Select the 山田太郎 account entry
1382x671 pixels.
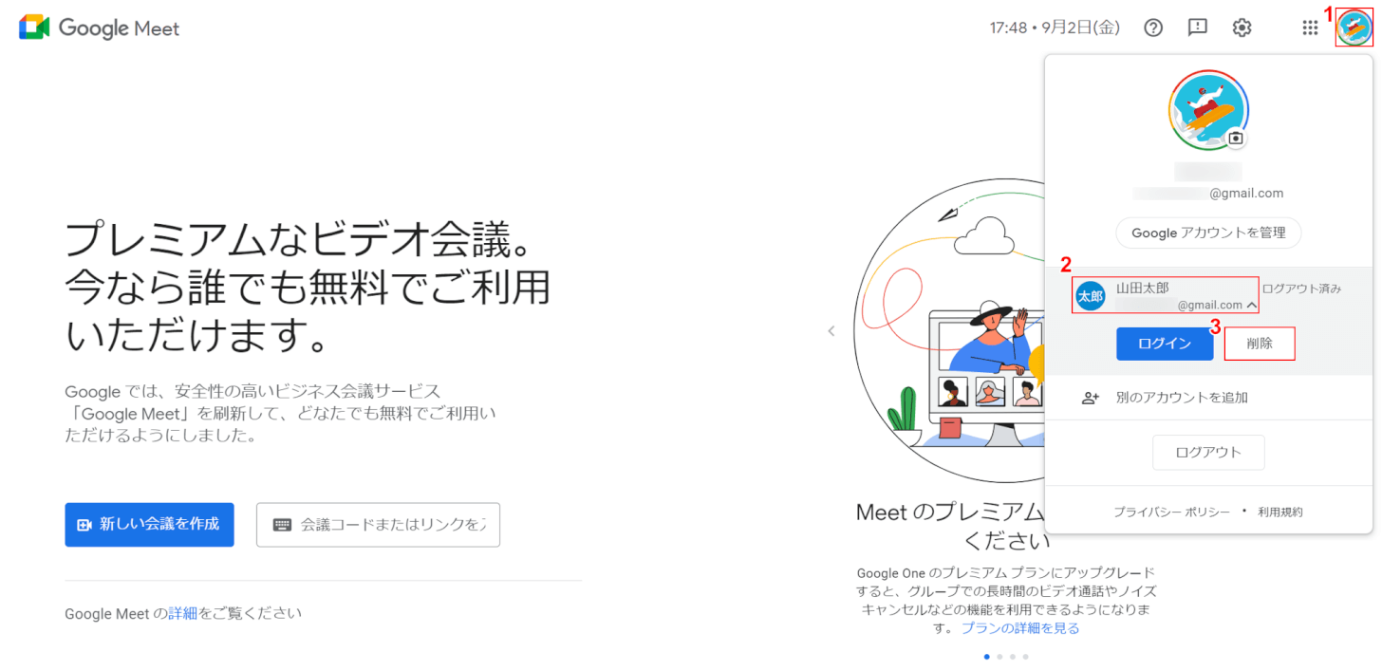1166,296
